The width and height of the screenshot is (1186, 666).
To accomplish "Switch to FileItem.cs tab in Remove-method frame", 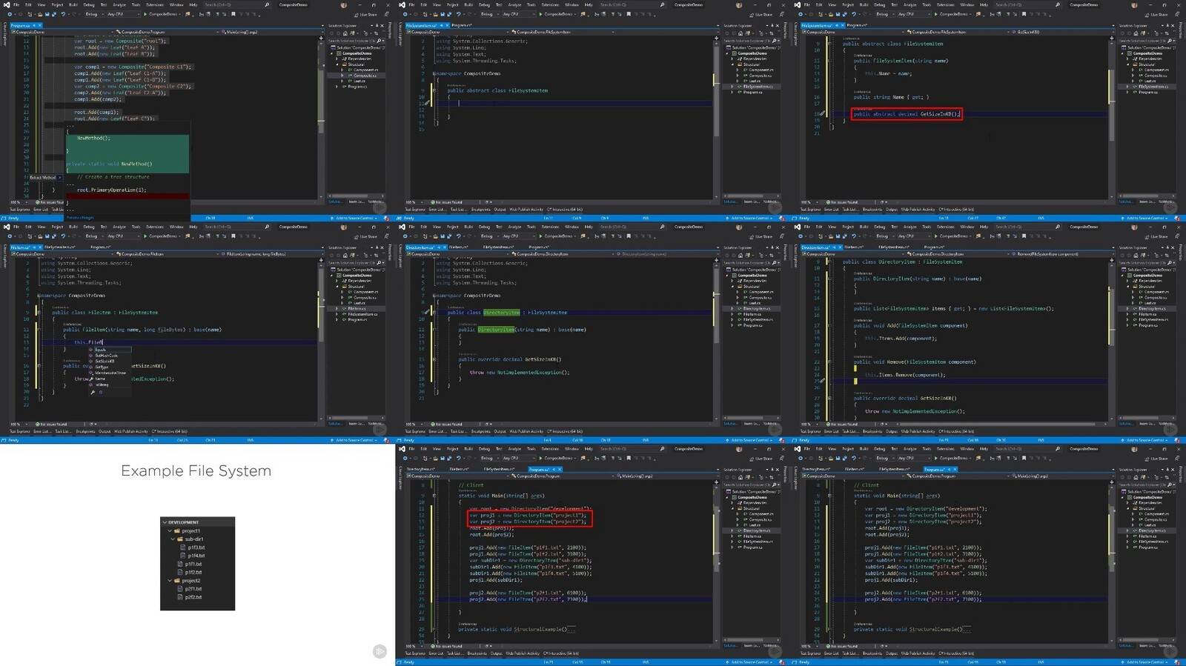I will (854, 247).
